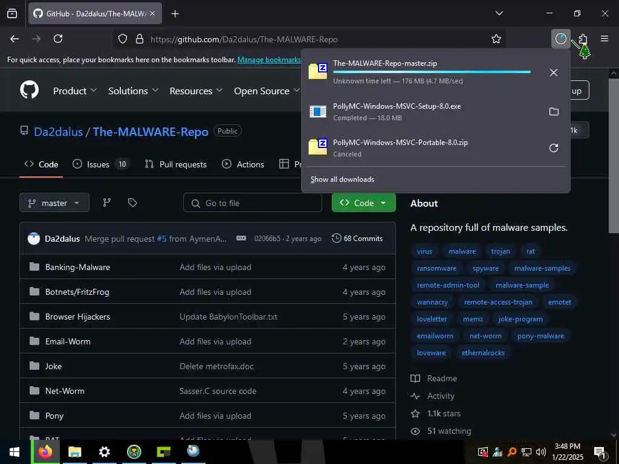Click the Firefox downloads toolbar icon
This screenshot has width=619, height=464.
point(560,39)
